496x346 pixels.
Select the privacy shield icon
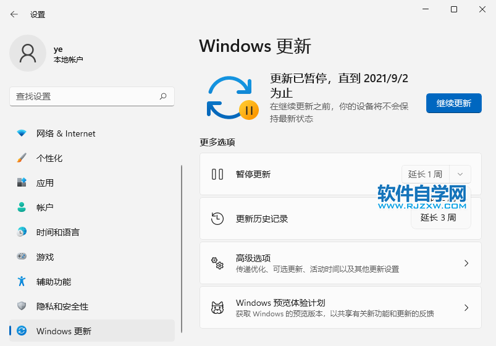pos(22,306)
